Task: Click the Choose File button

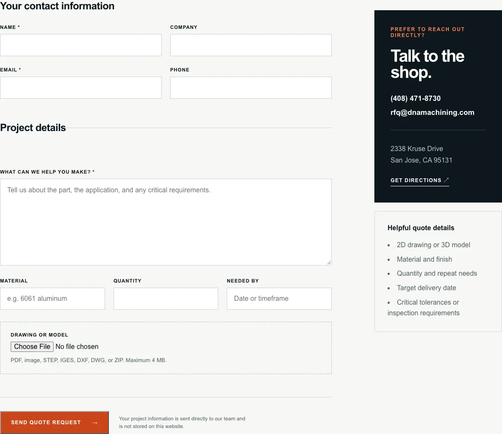Action: click(32, 346)
